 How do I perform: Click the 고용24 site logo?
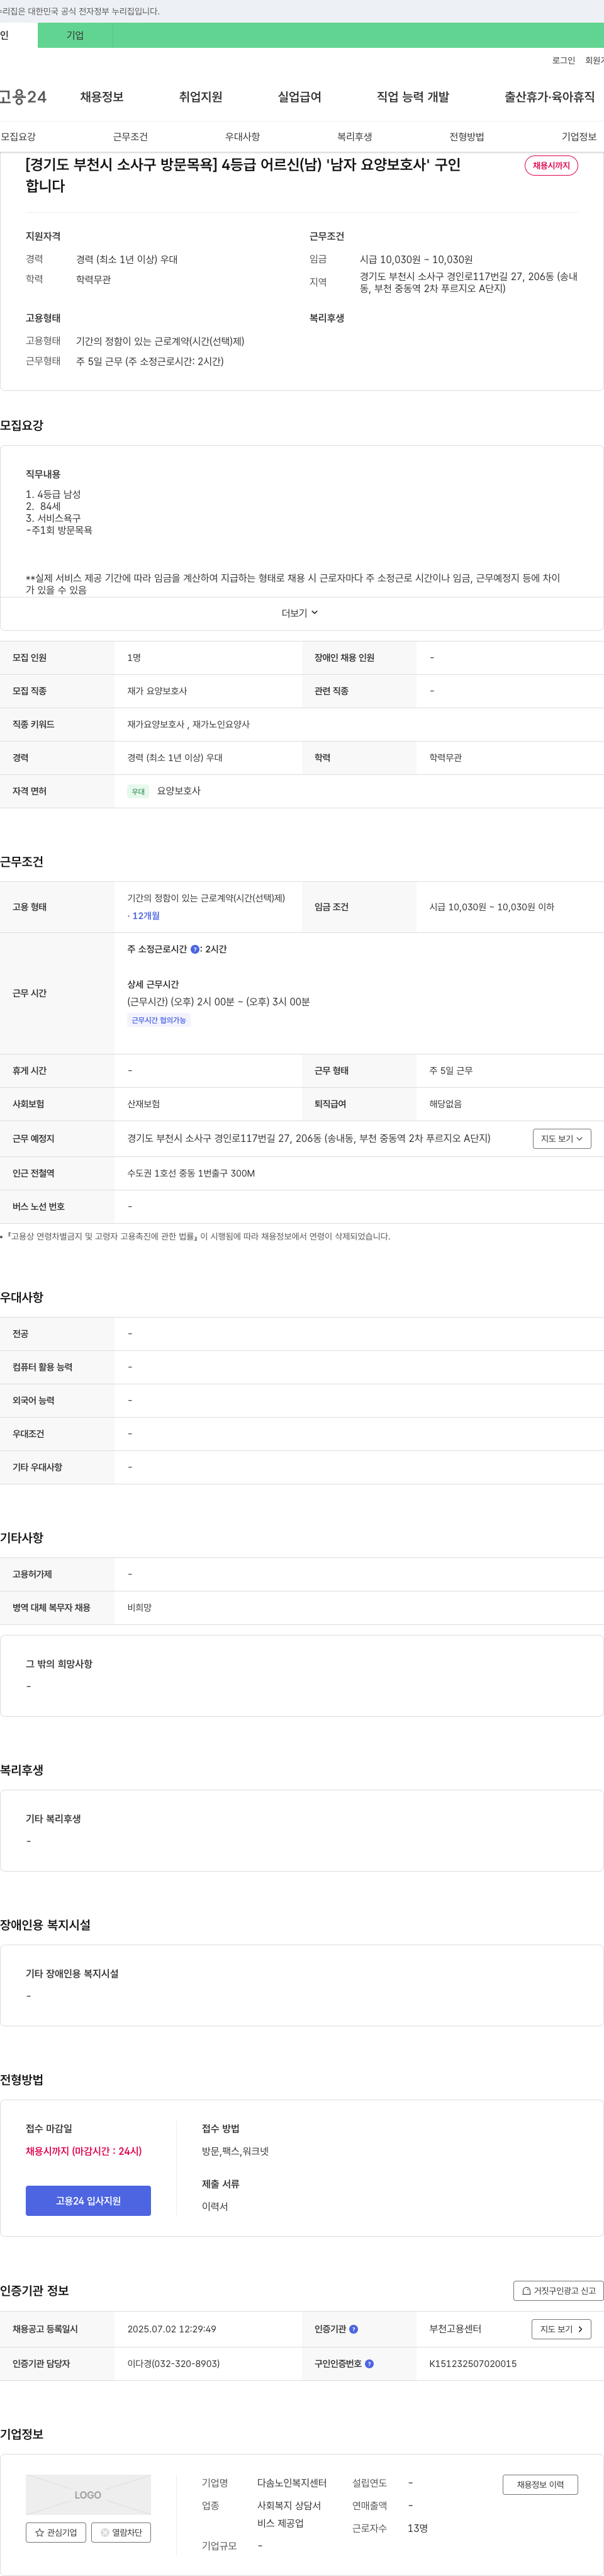[x=23, y=97]
